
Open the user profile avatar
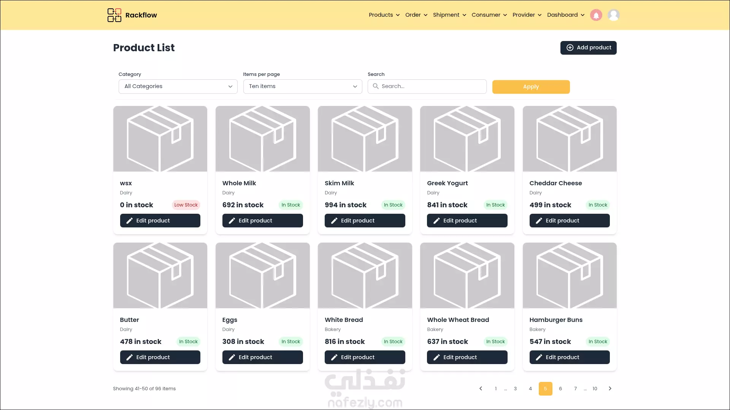tap(613, 15)
